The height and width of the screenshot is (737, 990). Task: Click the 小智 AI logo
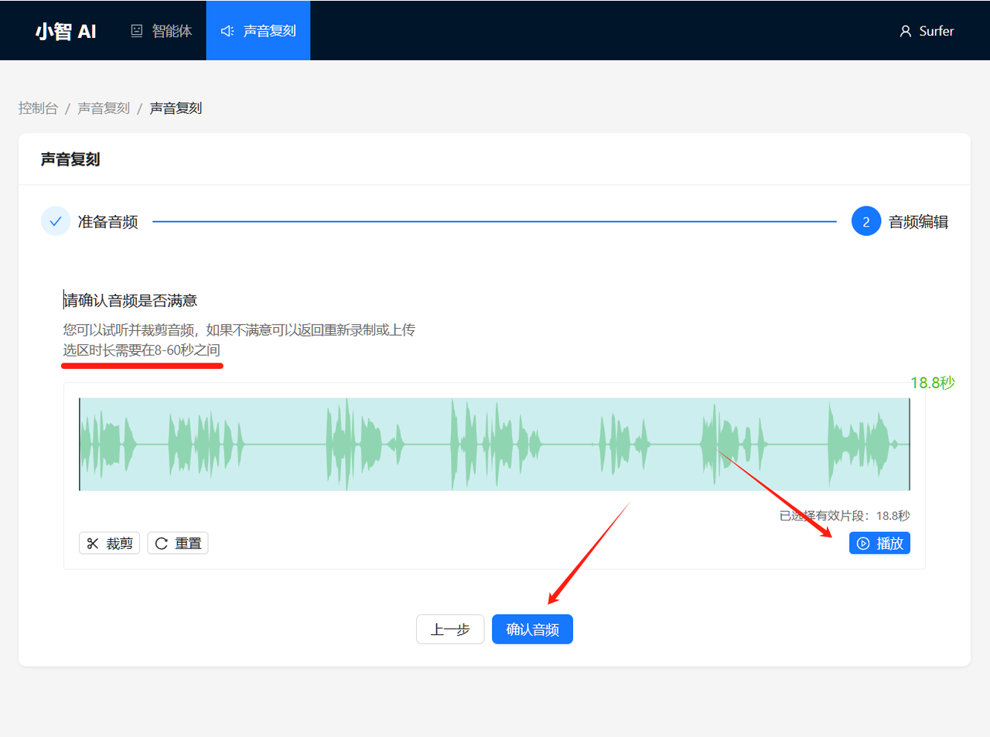65,31
